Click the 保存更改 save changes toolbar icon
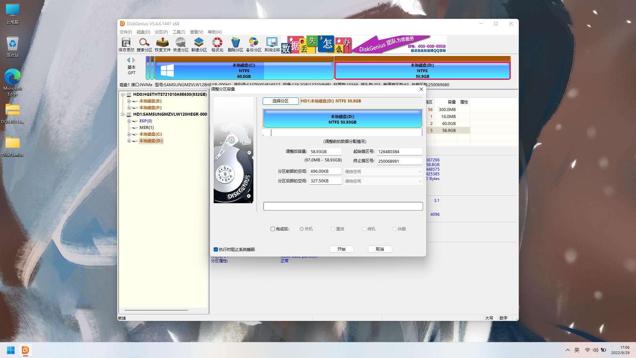Screen dimensions: 636x358 pyautogui.click(x=126, y=44)
